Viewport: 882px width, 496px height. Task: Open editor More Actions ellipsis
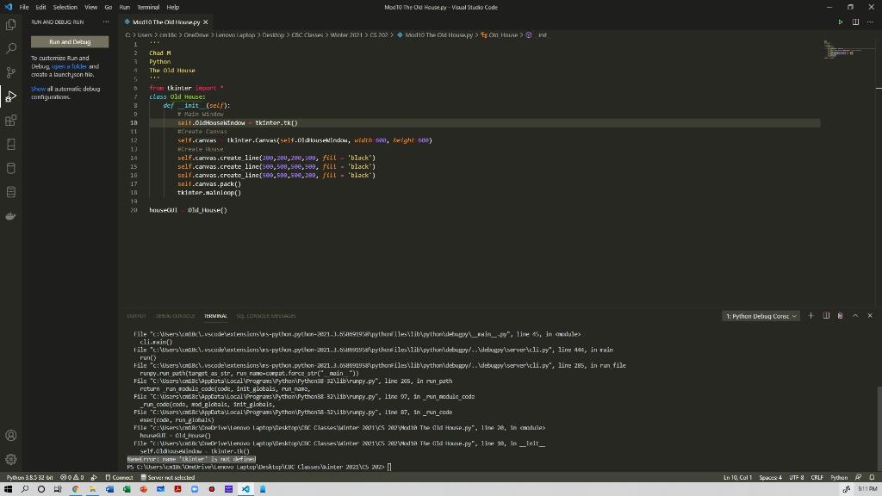[x=870, y=22]
